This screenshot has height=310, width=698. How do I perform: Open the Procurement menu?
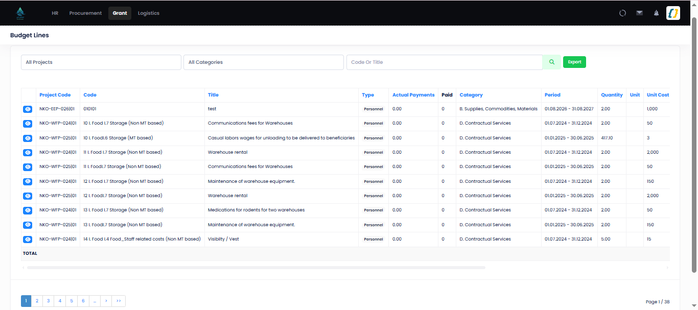[x=86, y=13]
